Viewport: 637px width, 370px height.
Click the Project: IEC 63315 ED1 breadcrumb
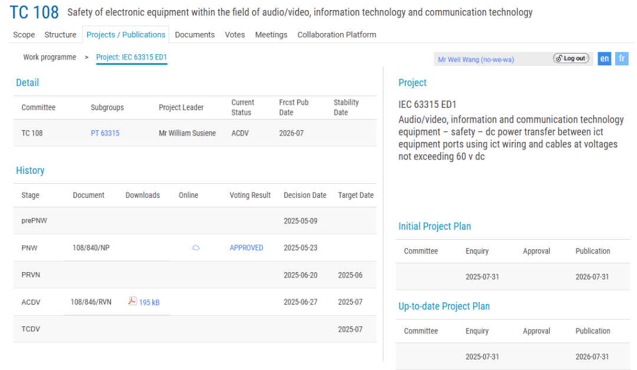pyautogui.click(x=132, y=57)
